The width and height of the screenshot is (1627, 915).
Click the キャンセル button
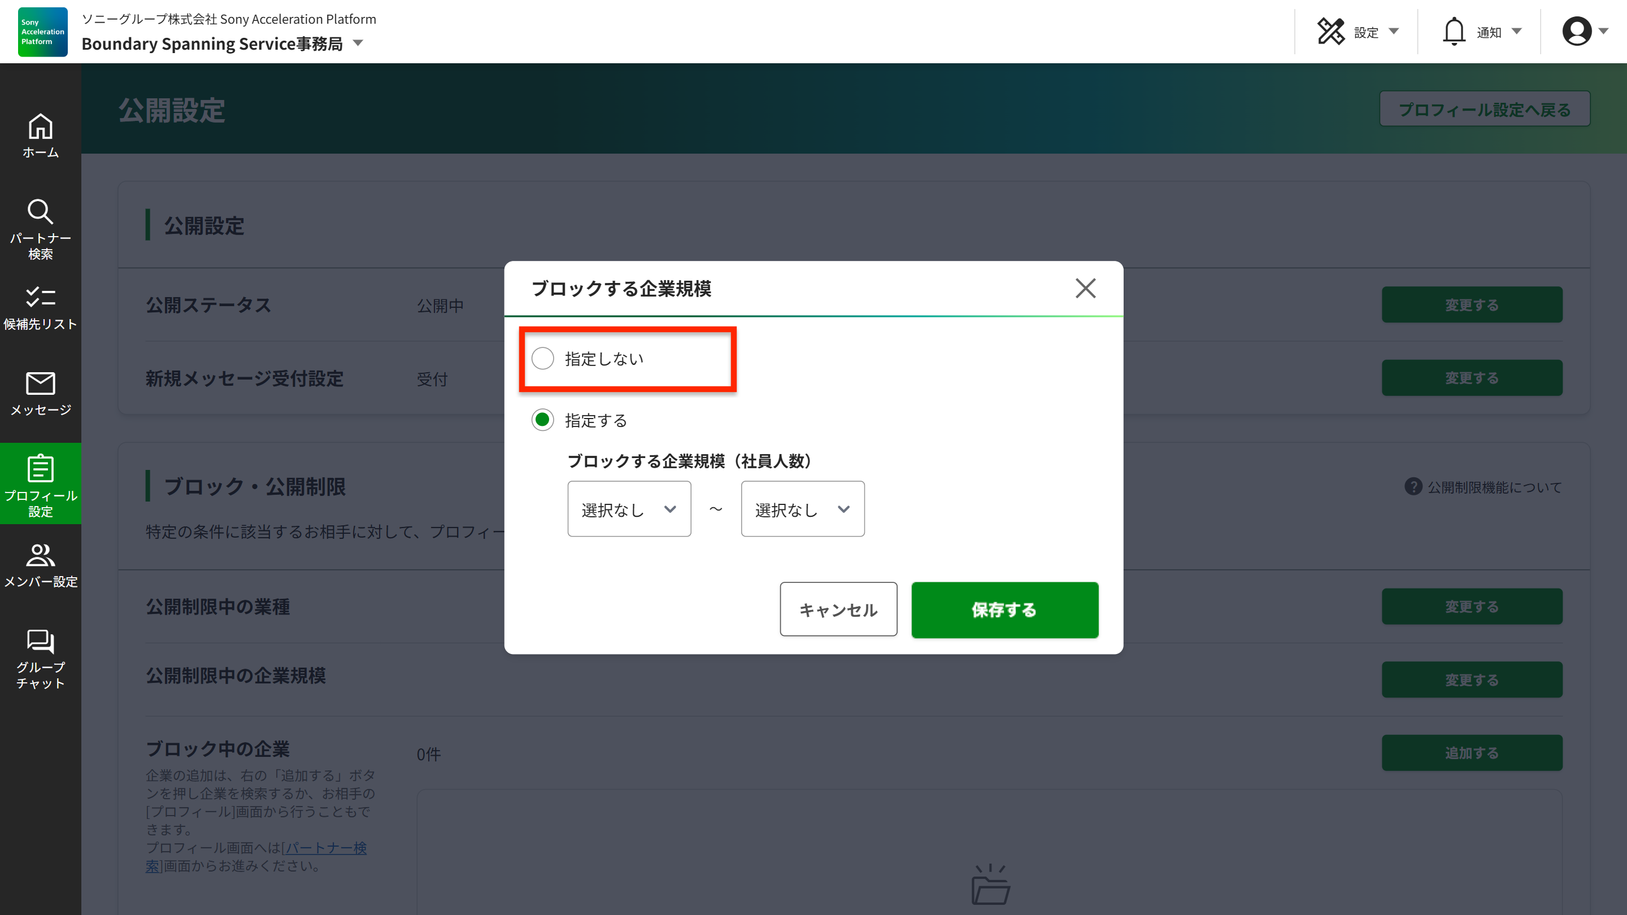coord(838,610)
